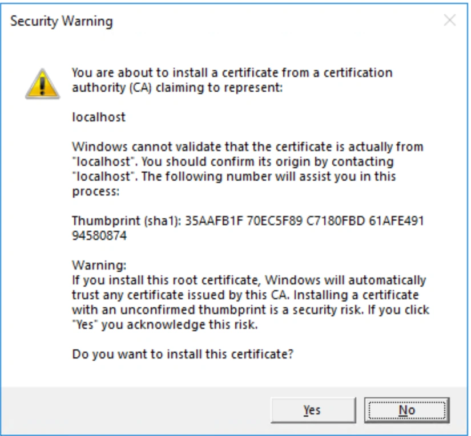The width and height of the screenshot is (471, 436).
Task: Click Yes to install the certificate
Action: click(313, 410)
